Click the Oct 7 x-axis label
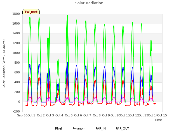The image size is (179, 134). tap(87, 115)
